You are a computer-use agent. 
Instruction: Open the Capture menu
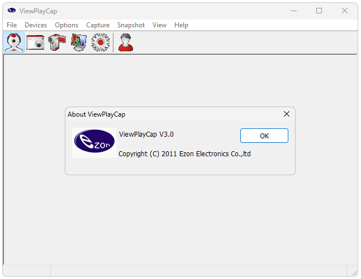point(98,25)
